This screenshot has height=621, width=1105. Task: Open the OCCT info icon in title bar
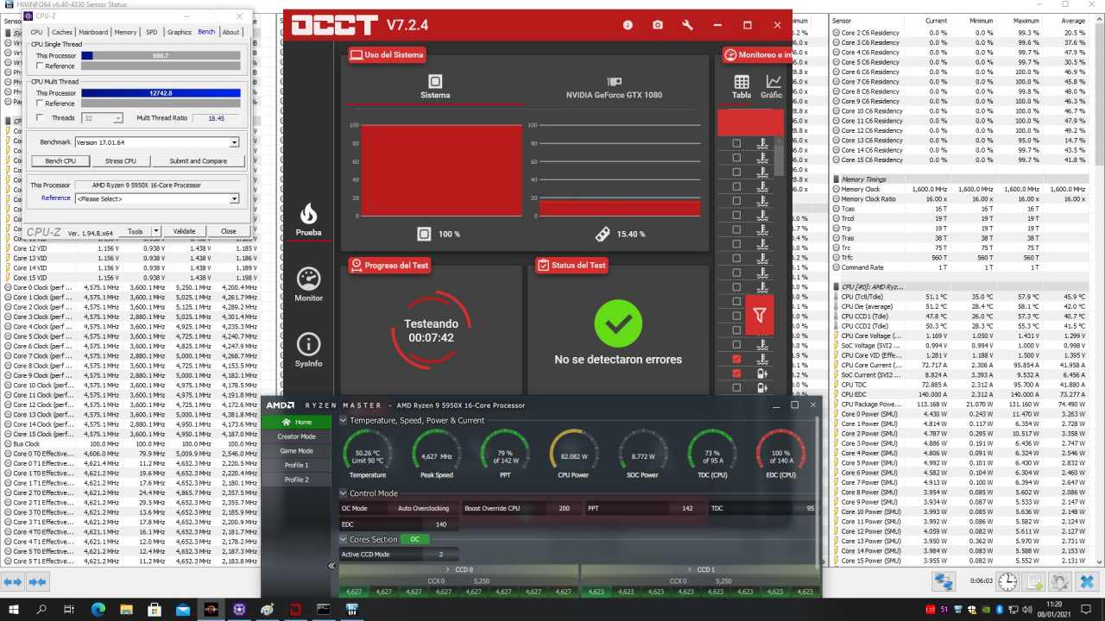click(x=628, y=25)
